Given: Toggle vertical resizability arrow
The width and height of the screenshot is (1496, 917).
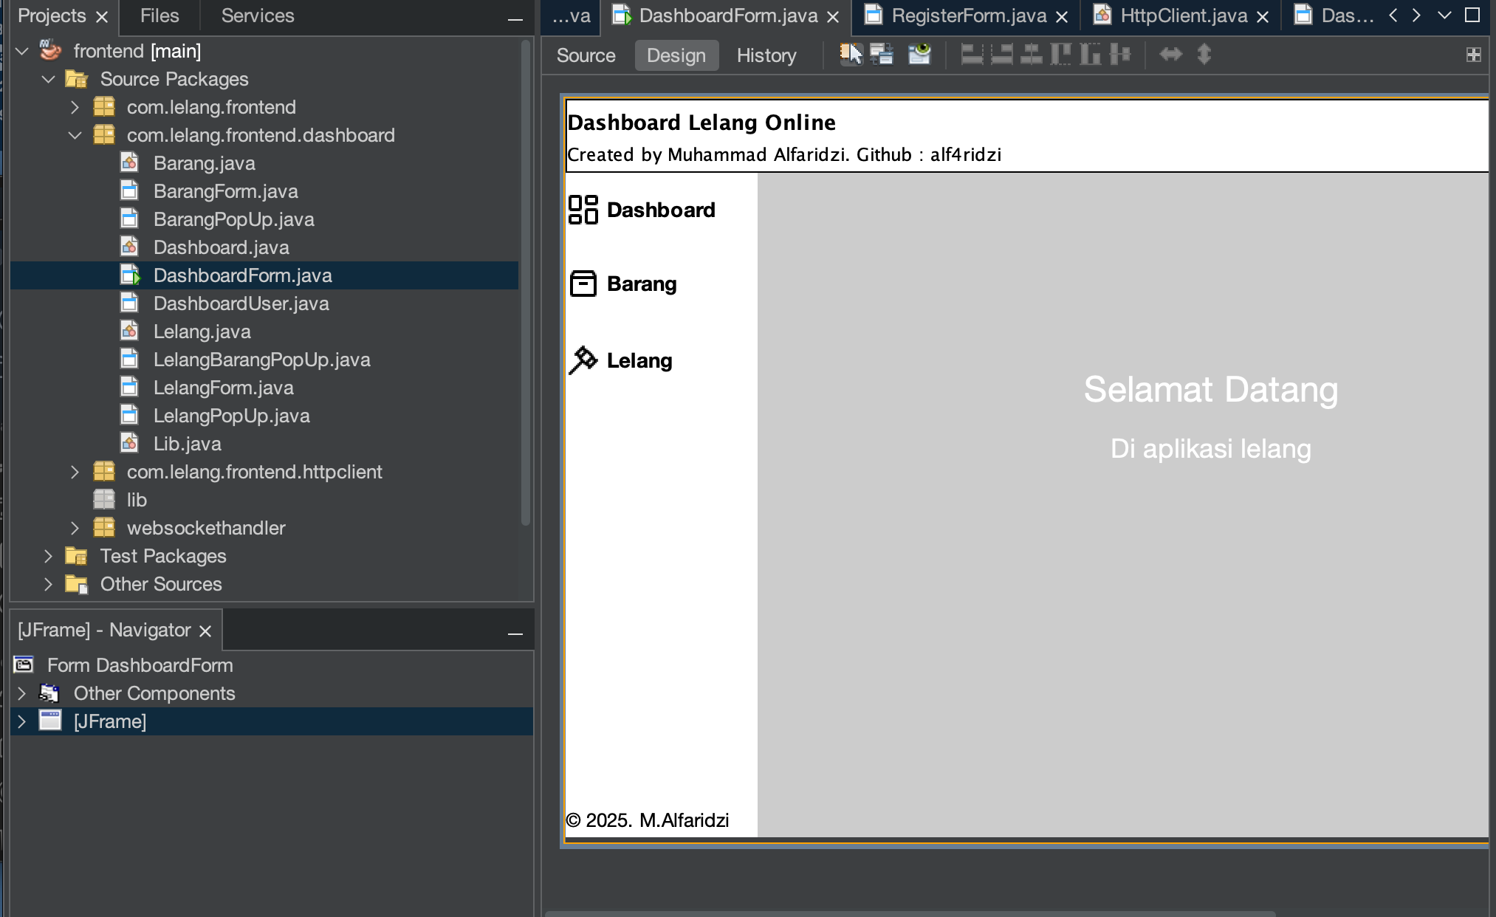Looking at the screenshot, I should pos(1204,55).
